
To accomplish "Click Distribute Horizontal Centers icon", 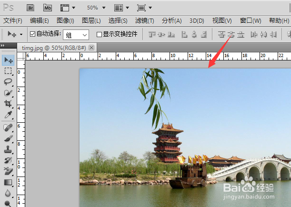I will coord(263,34).
